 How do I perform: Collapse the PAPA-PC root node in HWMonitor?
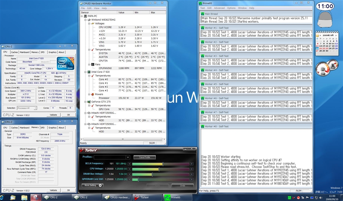(82, 16)
